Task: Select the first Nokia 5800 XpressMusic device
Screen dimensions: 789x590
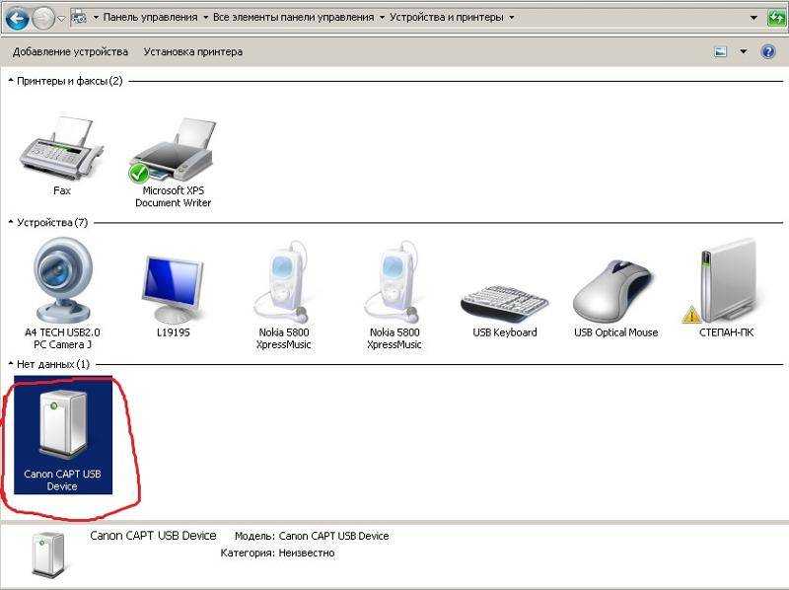Action: coord(284,295)
